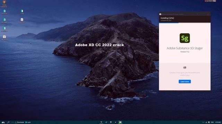222x124 pixels.
Task: Close the Substance 3D Stager installer window
Action: click(208, 14)
